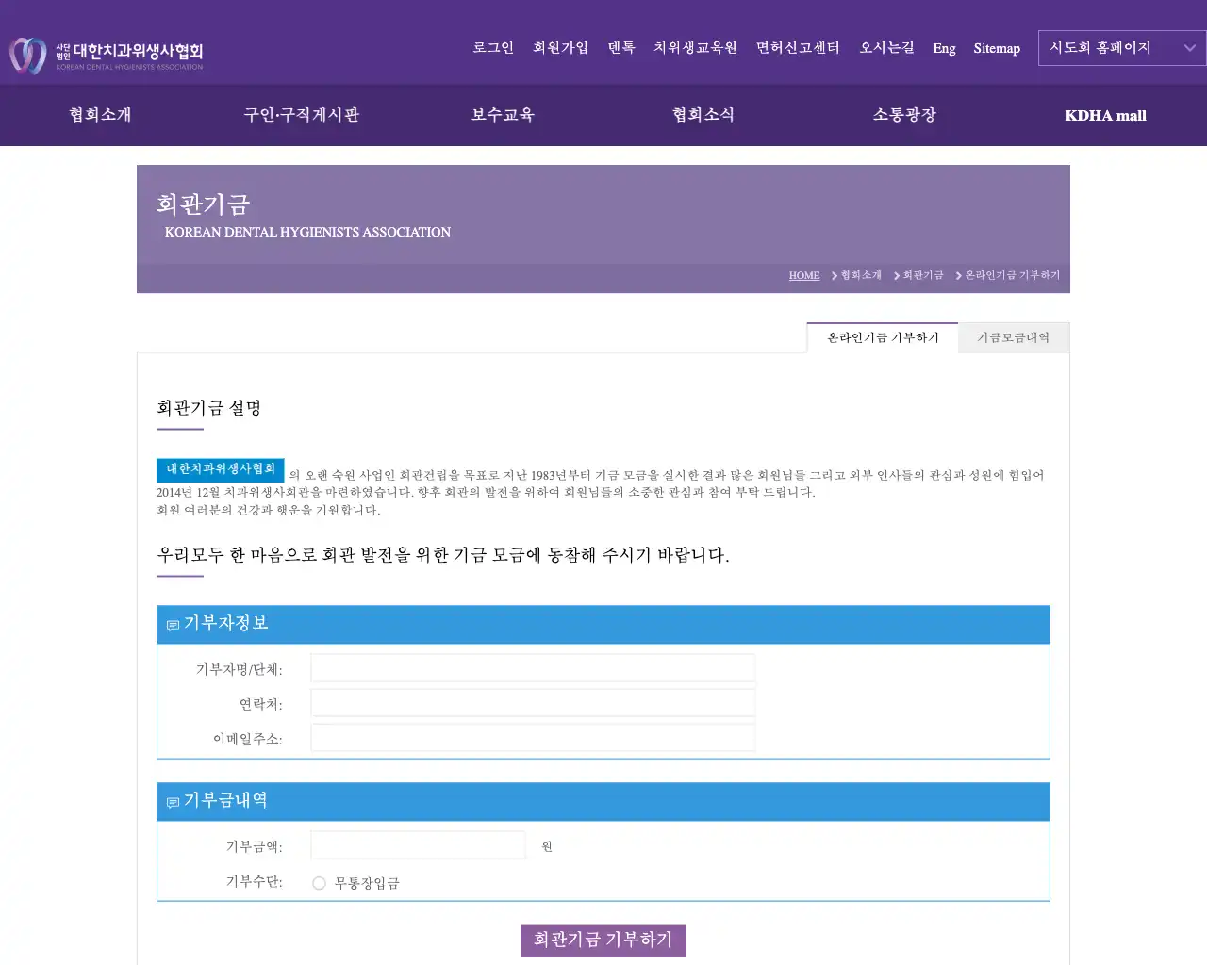Open the 로그인 page
1207x965 pixels.
[x=493, y=48]
